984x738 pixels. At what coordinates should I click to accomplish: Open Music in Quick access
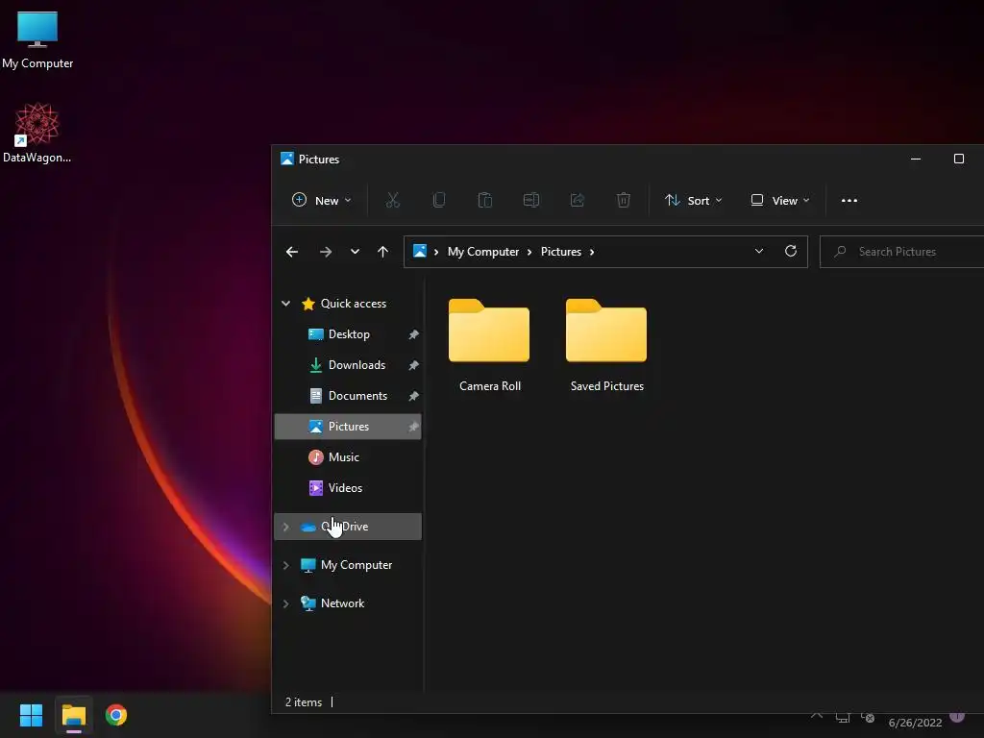(343, 457)
